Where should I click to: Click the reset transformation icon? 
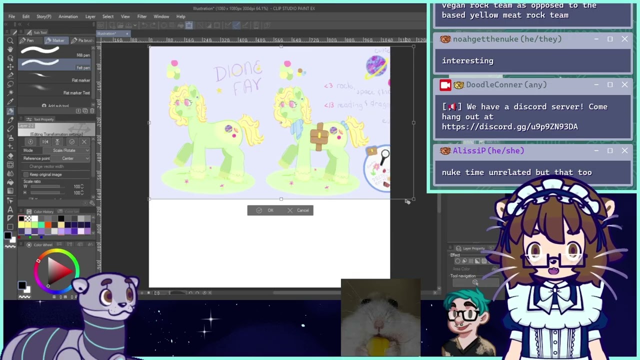pyautogui.click(x=31, y=142)
